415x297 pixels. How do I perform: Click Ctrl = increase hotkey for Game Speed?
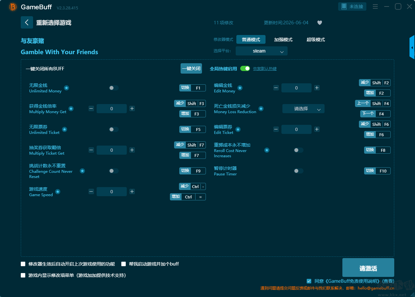point(188,197)
